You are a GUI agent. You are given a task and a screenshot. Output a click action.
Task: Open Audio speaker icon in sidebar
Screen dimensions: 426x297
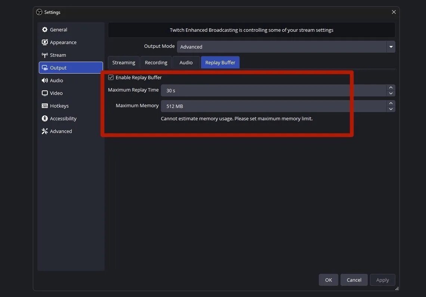coord(44,80)
